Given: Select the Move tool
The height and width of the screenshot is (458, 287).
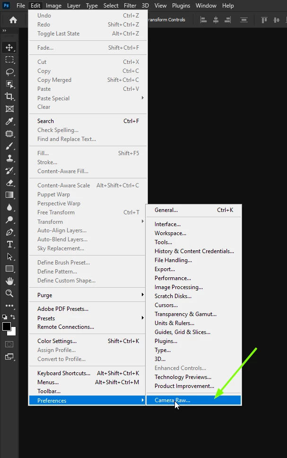Looking at the screenshot, I should 9,47.
